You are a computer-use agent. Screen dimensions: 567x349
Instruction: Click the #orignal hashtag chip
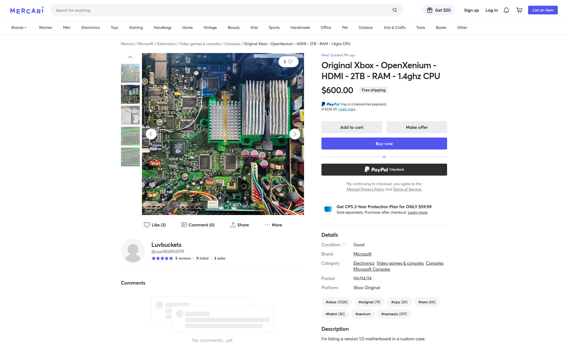(369, 302)
